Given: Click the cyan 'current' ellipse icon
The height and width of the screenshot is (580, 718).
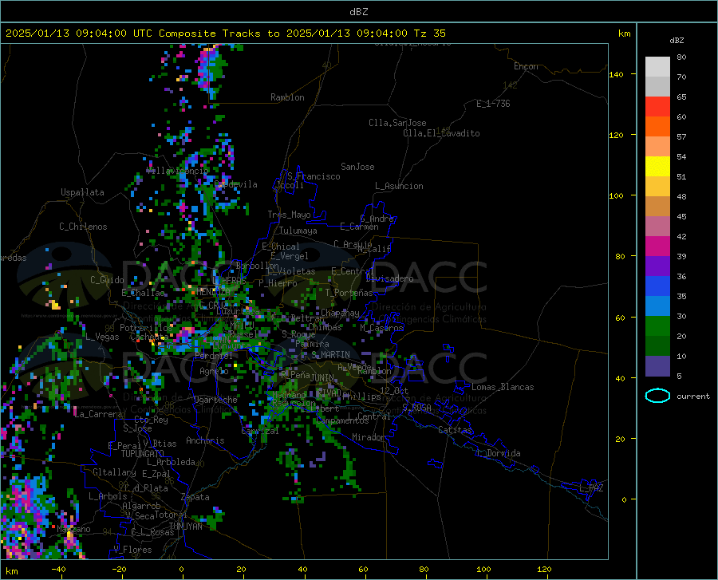Looking at the screenshot, I should 657,396.
